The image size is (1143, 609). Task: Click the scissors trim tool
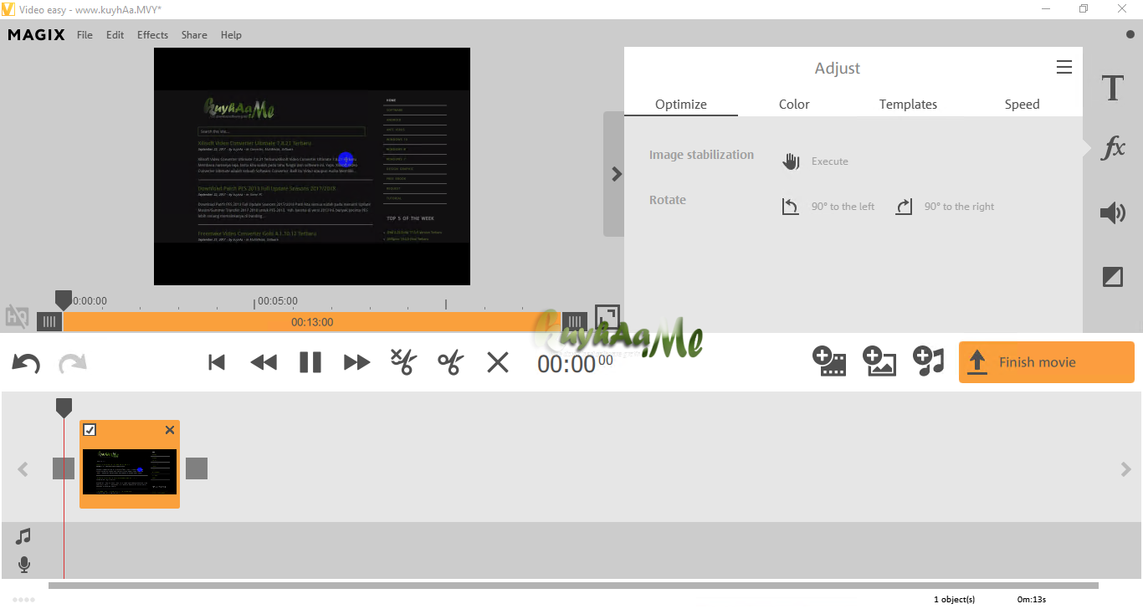tap(450, 363)
